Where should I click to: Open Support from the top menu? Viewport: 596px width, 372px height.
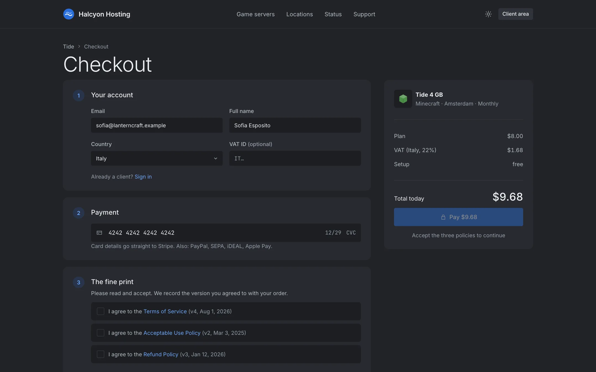point(364,14)
